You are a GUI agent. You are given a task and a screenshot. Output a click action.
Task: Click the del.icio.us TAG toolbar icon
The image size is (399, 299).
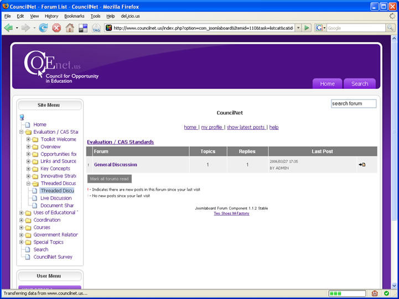pyautogui.click(x=96, y=28)
